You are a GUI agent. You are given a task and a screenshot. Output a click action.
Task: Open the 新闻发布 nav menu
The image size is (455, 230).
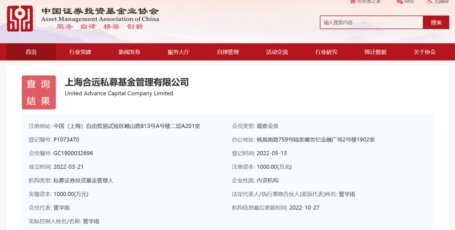click(129, 52)
